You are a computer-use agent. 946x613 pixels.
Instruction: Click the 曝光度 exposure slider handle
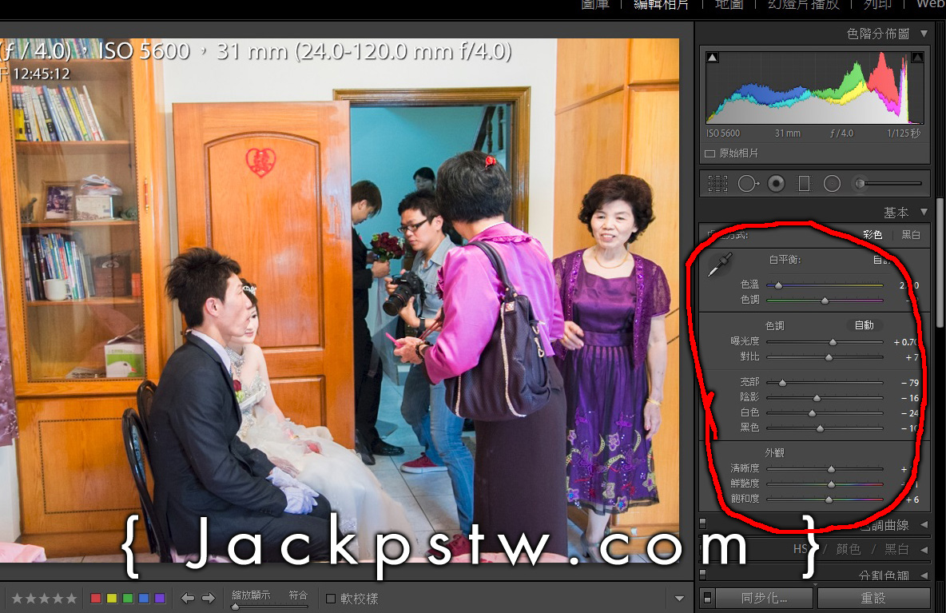(x=833, y=342)
